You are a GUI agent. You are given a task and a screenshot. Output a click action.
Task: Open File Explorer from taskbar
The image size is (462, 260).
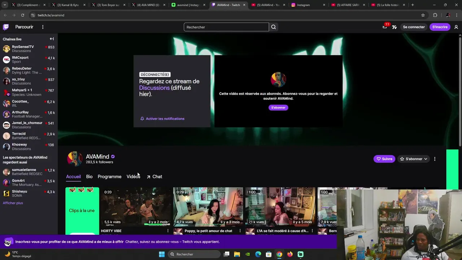pyautogui.click(x=237, y=254)
